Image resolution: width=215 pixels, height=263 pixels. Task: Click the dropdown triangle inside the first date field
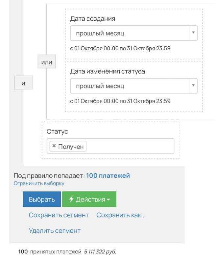tap(193, 33)
